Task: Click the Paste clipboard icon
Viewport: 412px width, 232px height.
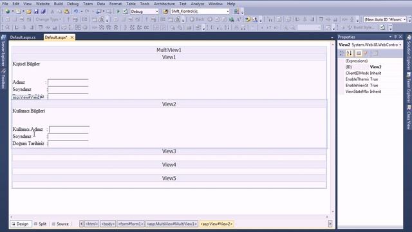Action: tap(67, 12)
